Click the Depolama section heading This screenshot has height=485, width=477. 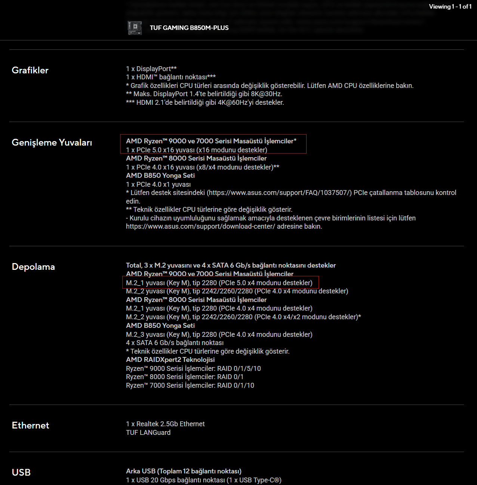tap(33, 267)
